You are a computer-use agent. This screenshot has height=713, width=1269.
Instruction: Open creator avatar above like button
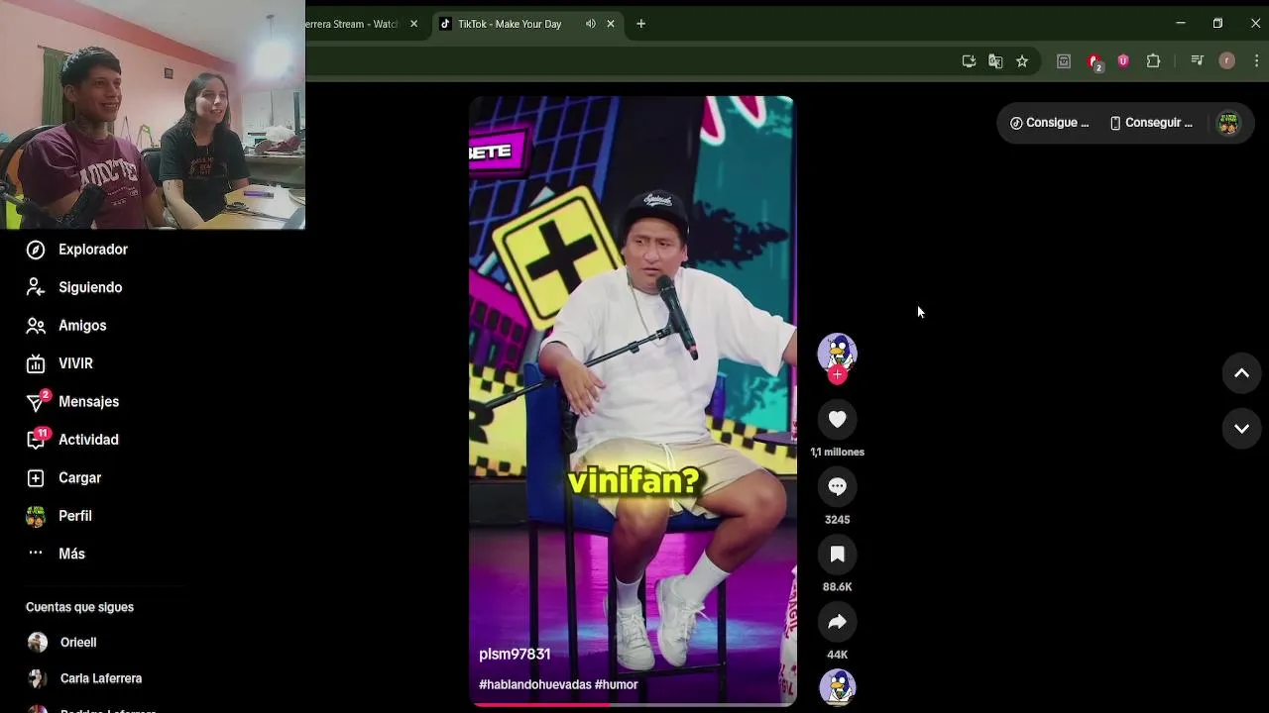pyautogui.click(x=837, y=353)
